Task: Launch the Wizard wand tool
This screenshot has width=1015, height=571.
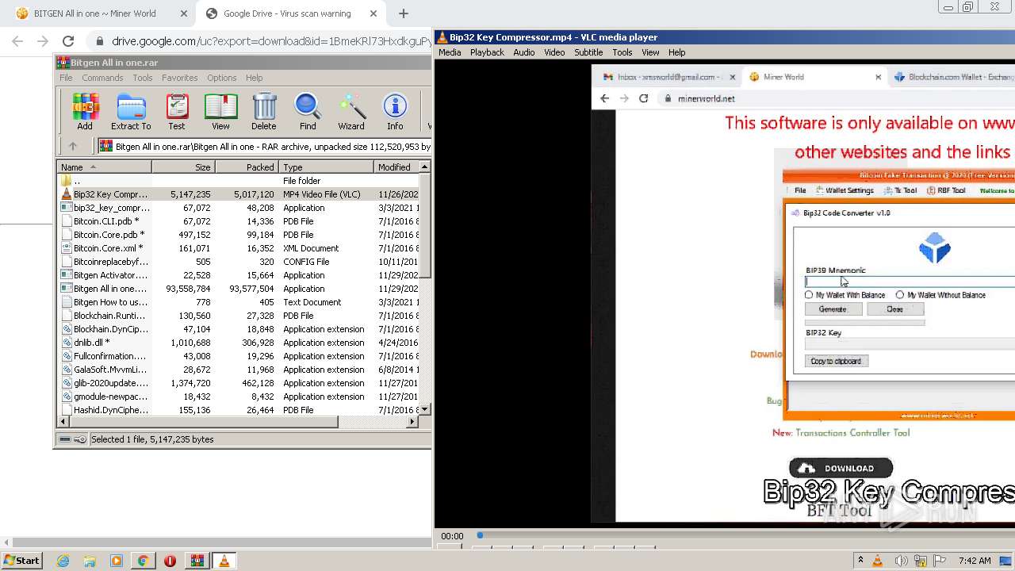Action: (351, 112)
